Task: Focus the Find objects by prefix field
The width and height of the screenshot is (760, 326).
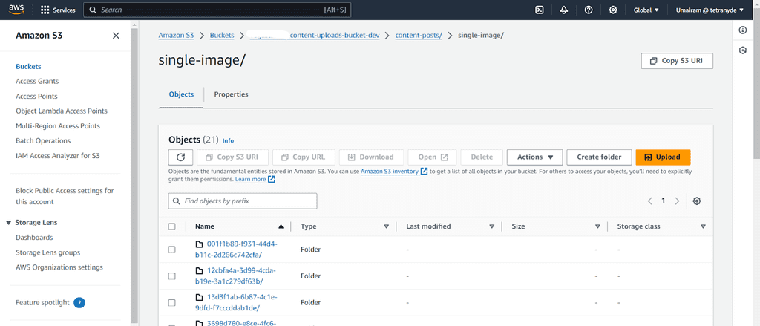Action: [243, 201]
